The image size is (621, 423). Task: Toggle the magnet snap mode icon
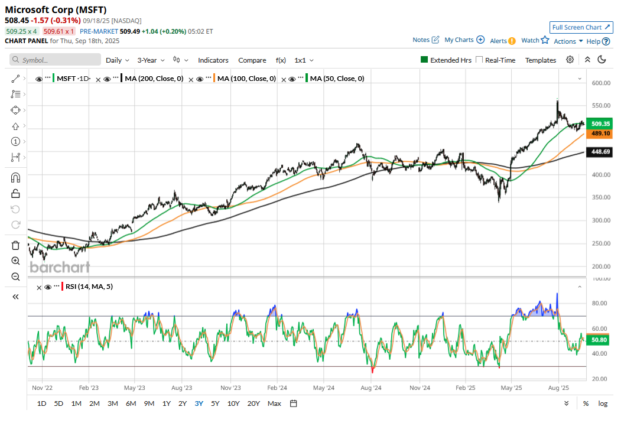coord(15,177)
